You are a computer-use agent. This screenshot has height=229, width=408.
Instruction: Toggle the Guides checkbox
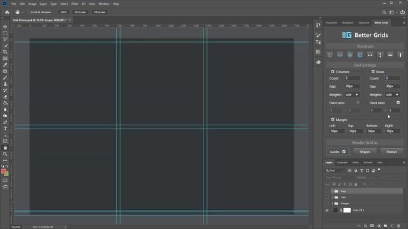(x=344, y=151)
